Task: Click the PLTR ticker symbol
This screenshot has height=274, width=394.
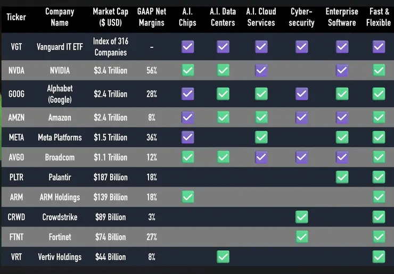Action: [x=17, y=177]
